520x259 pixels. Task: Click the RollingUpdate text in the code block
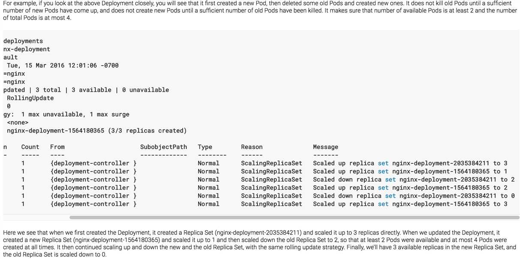pos(30,98)
